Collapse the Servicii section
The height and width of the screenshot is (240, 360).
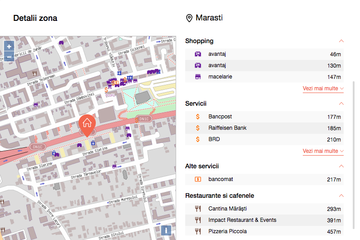(x=341, y=104)
